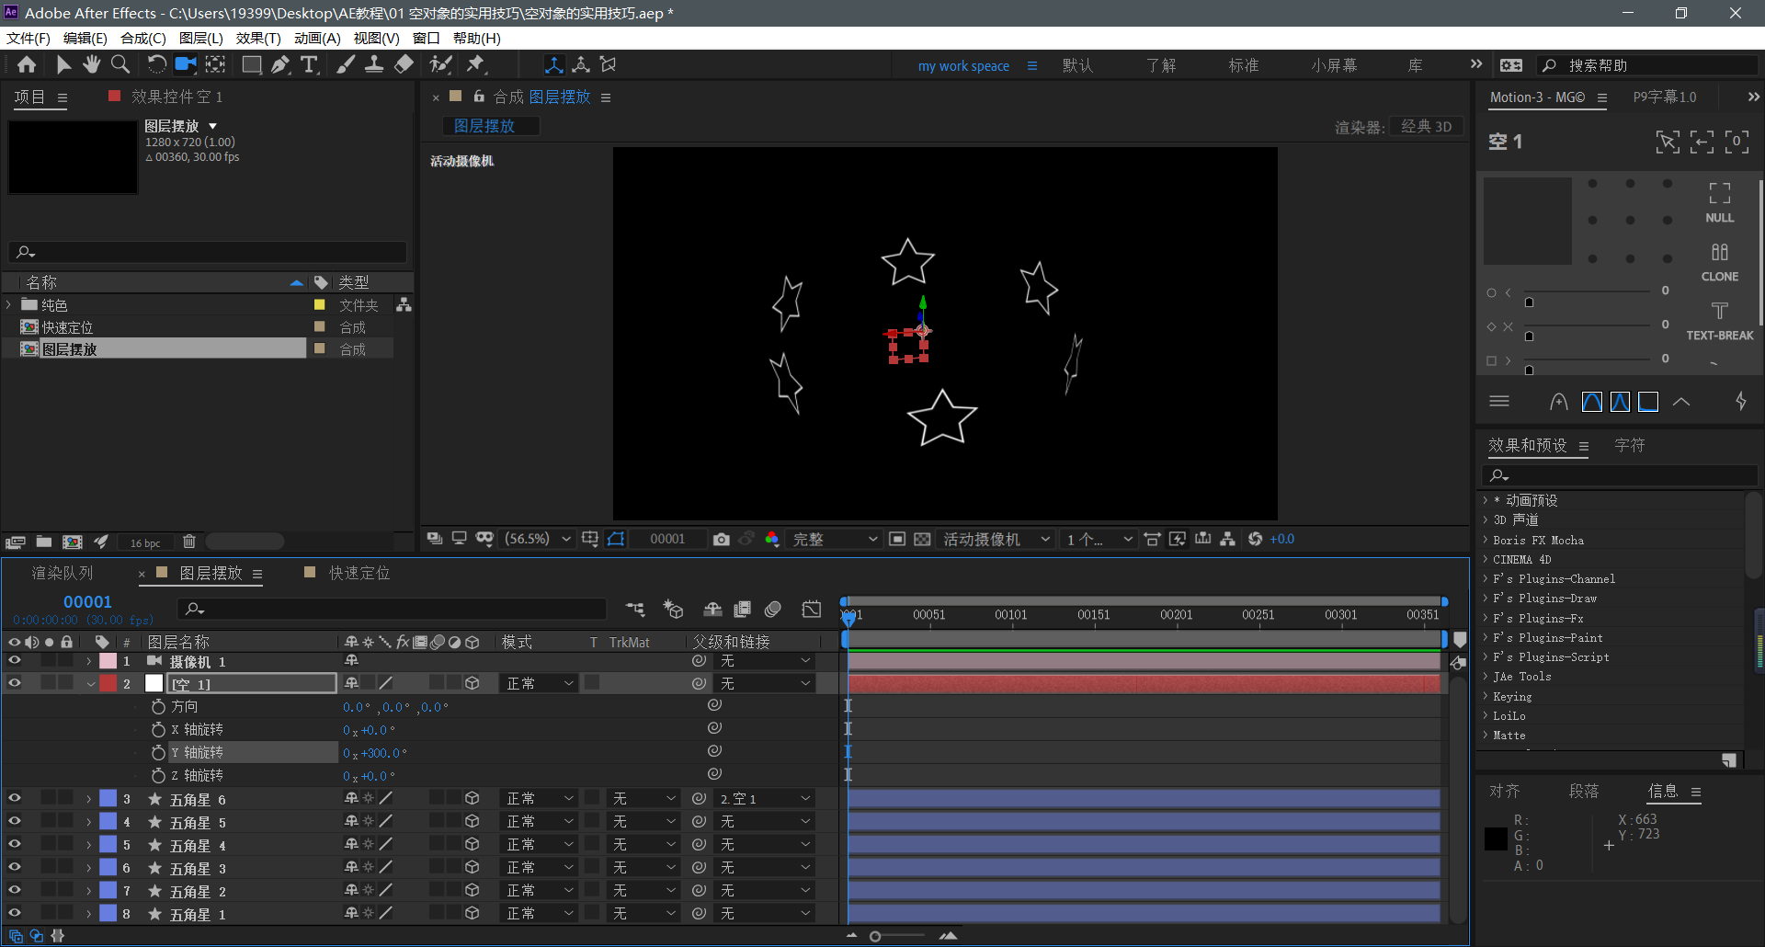Select the Horizontal Type tool
This screenshot has height=947, width=1765.
click(x=310, y=64)
